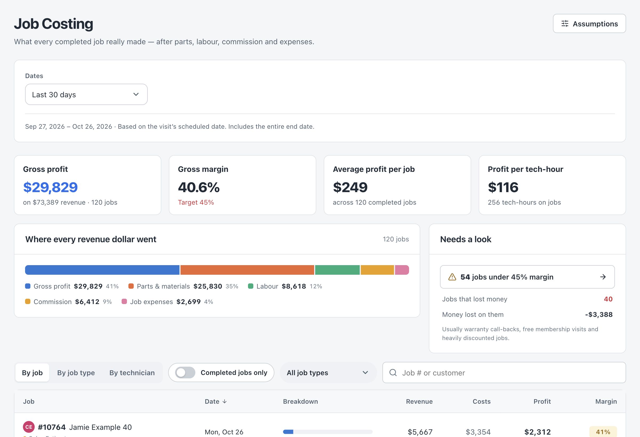Switch to the By technician tab

pyautogui.click(x=132, y=373)
